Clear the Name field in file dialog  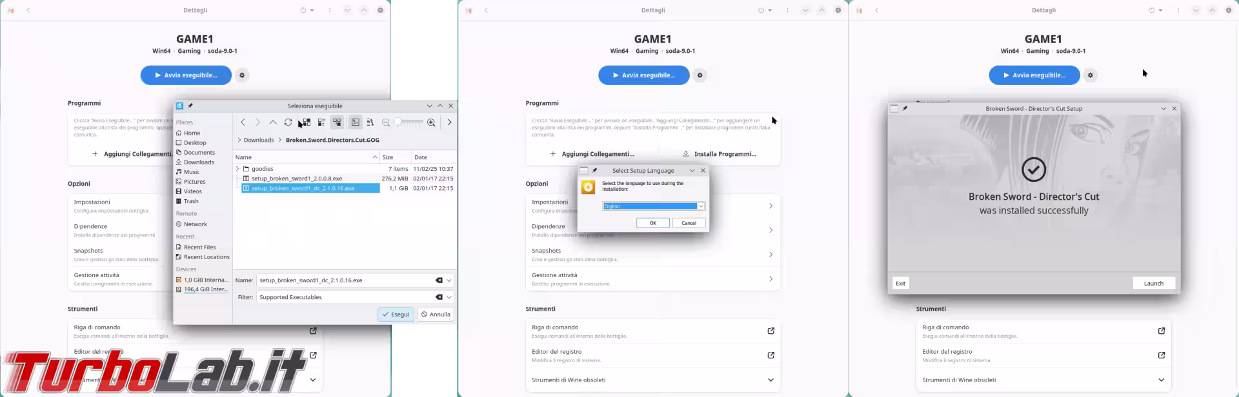coord(439,280)
